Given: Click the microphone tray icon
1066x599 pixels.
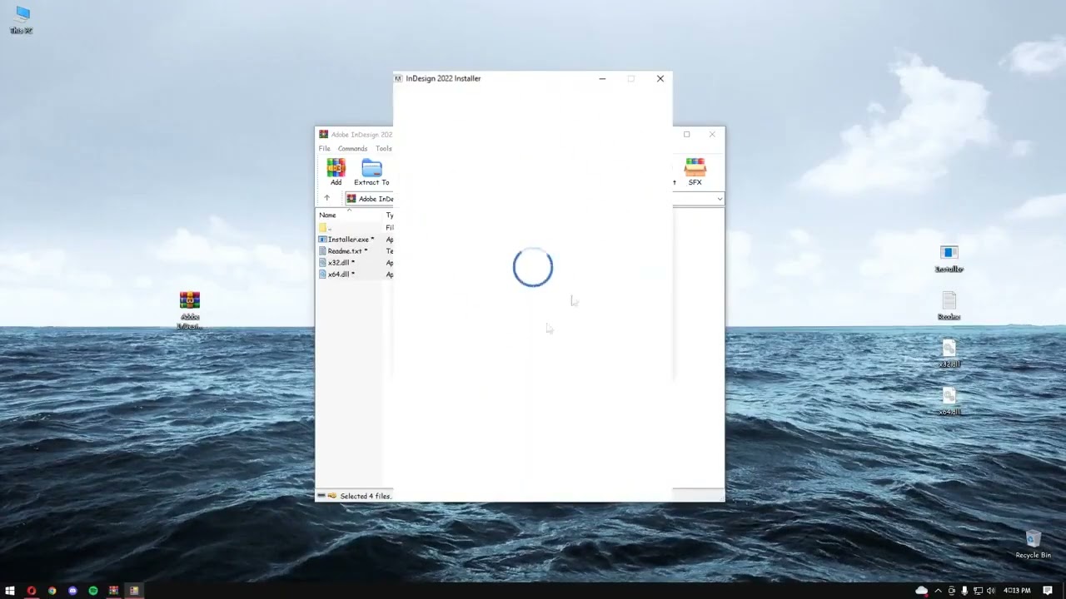Looking at the screenshot, I should coord(964,591).
